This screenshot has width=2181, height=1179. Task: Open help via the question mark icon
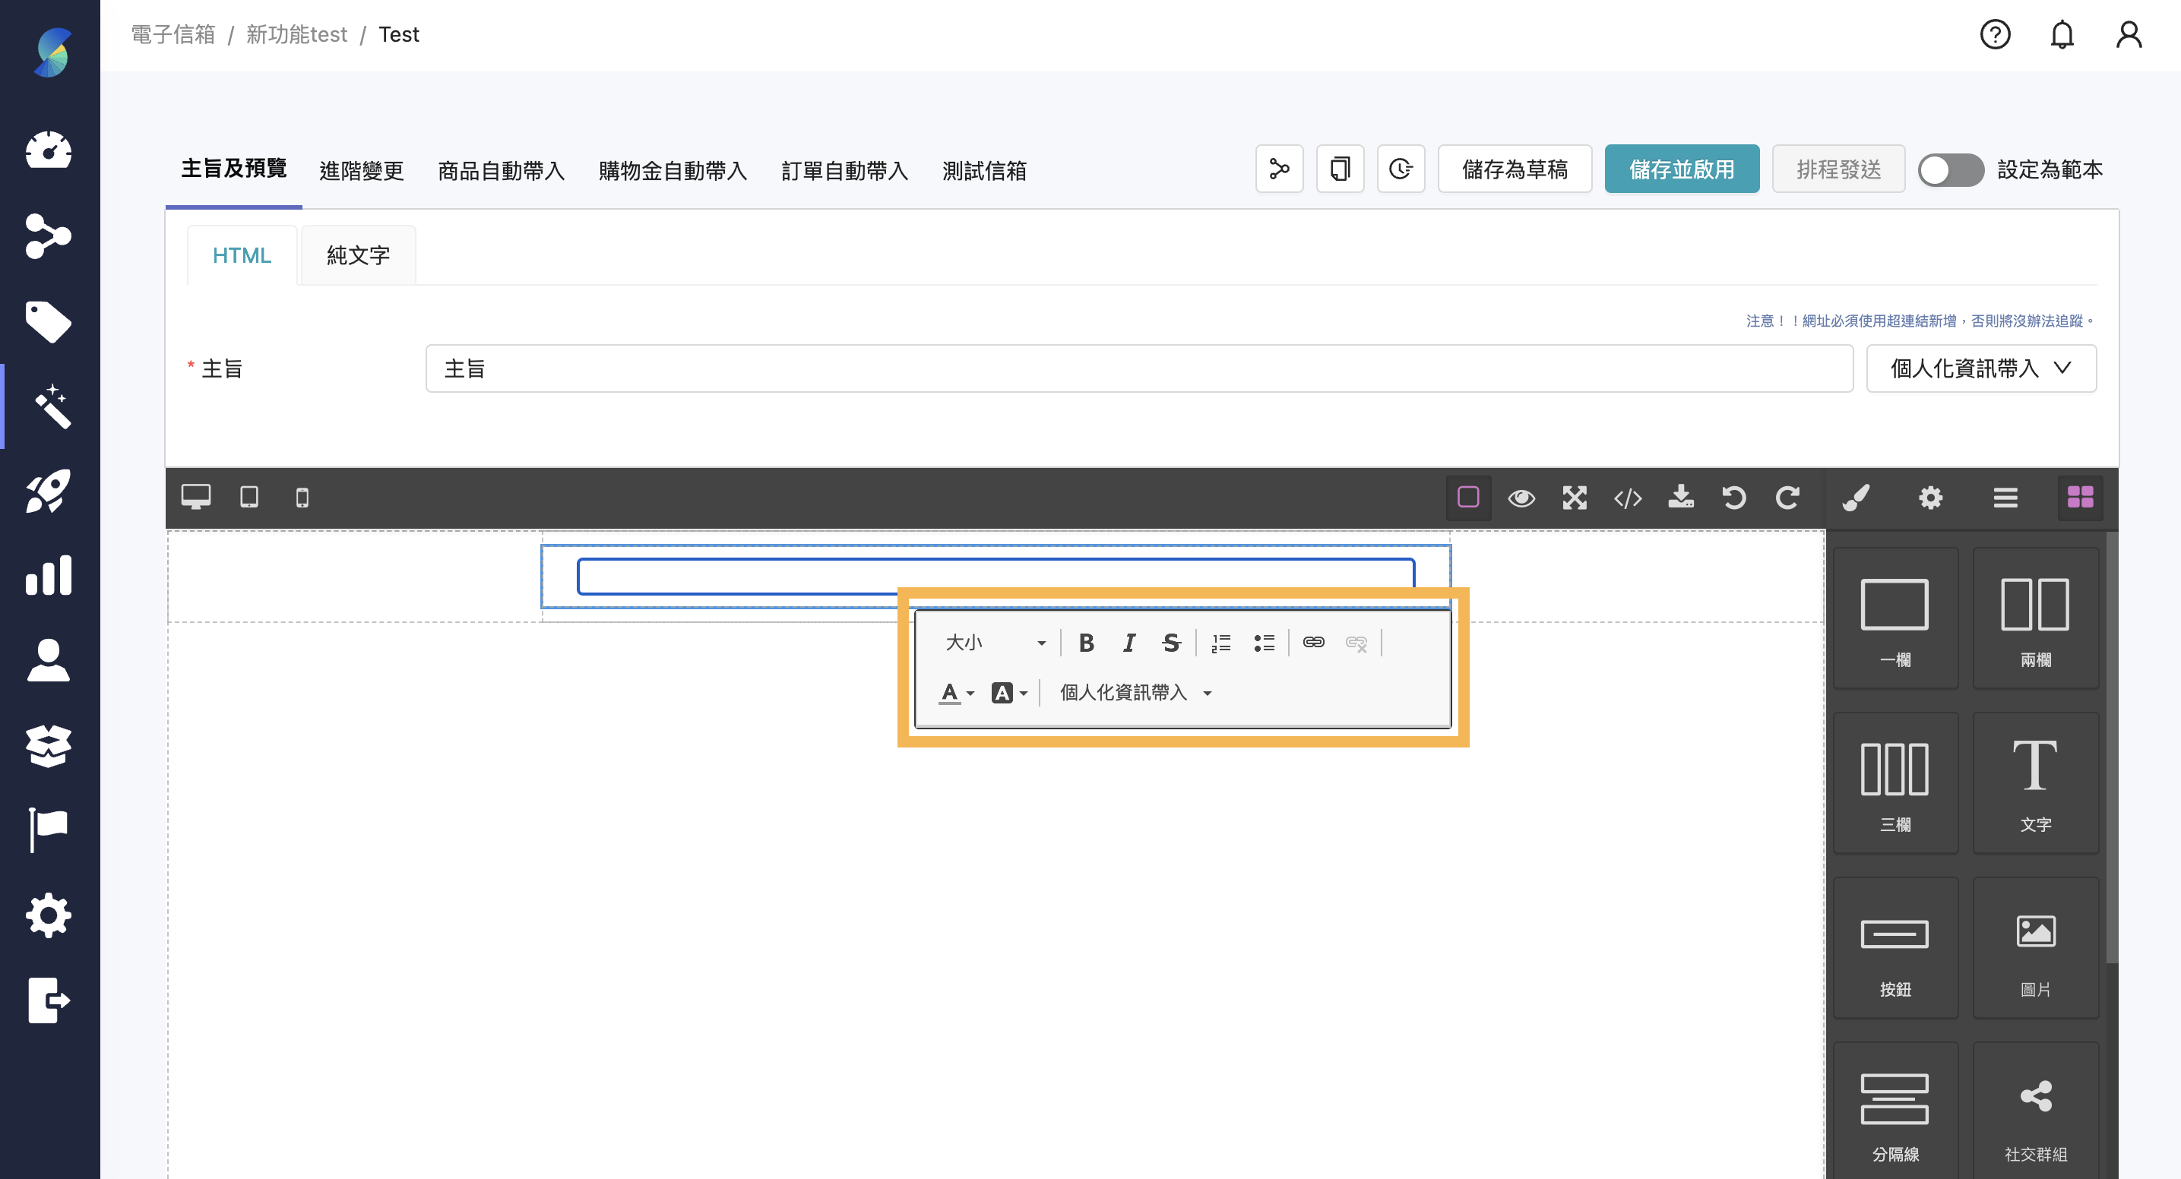pos(1996,34)
